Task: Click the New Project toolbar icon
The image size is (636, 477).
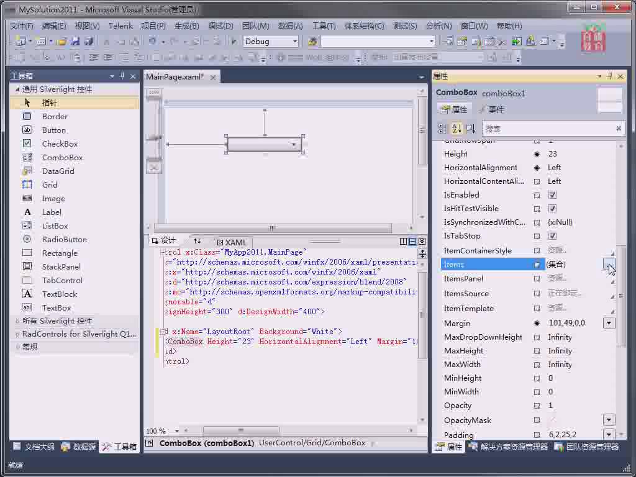Action: pos(20,42)
